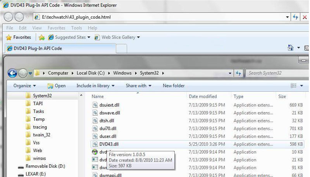Screen dimensions: 310x177
Task: Click the Internet Explorer back arrow button
Action: pos(9,17)
